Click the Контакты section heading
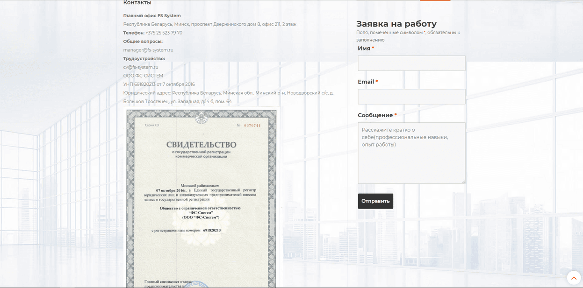The width and height of the screenshot is (583, 288). (x=137, y=3)
